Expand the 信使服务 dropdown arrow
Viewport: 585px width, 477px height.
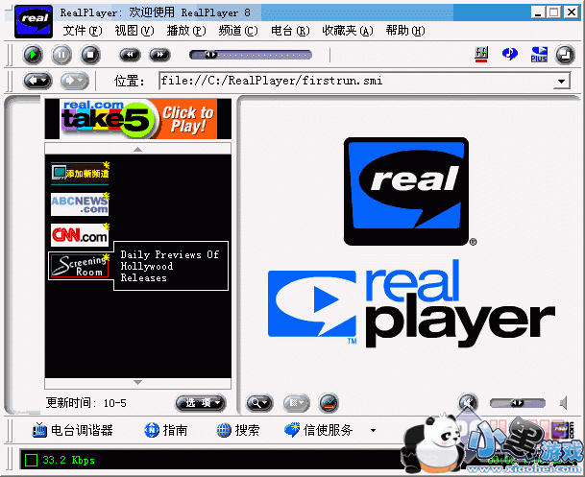373,430
